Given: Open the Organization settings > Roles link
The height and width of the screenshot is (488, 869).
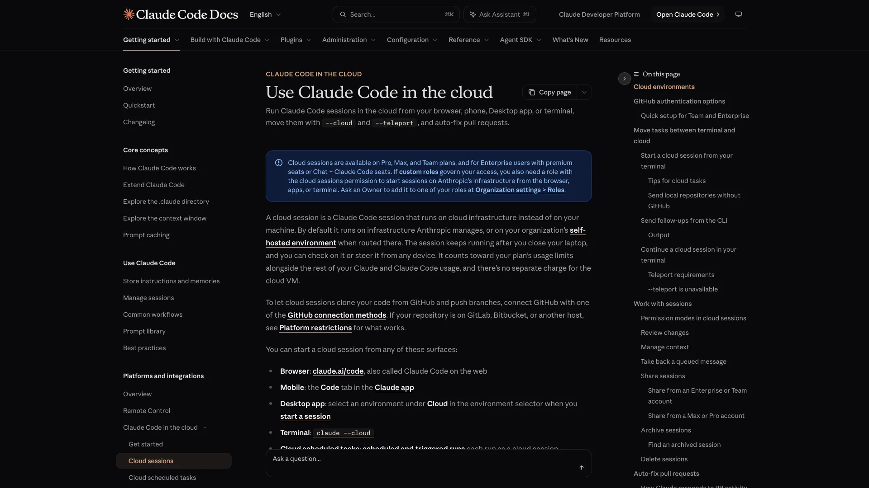Looking at the screenshot, I should coord(520,190).
